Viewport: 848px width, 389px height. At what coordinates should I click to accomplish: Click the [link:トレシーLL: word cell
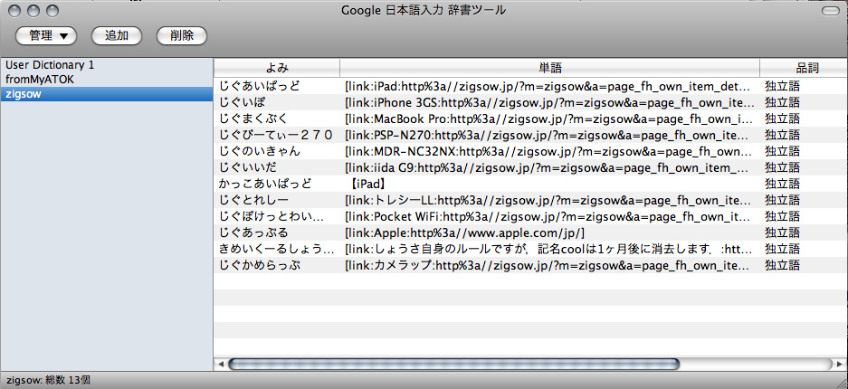[550, 201]
